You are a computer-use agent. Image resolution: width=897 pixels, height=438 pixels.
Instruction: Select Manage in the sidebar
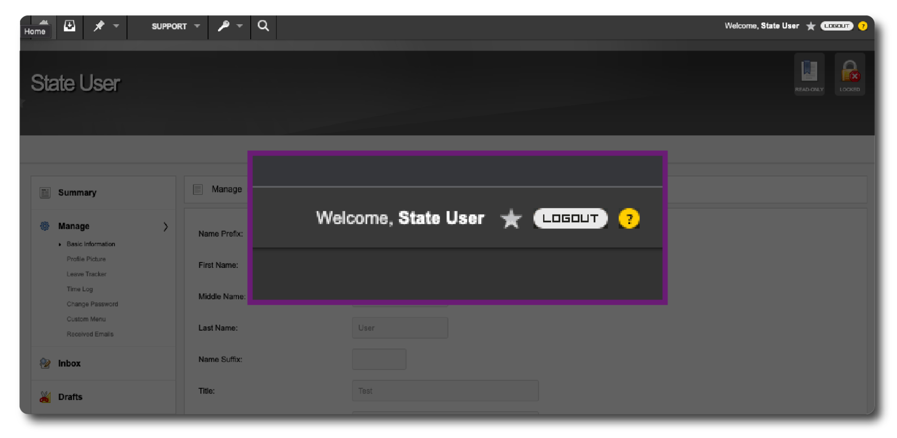[74, 226]
